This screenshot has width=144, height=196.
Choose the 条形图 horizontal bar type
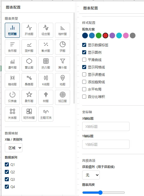[x=12, y=47]
